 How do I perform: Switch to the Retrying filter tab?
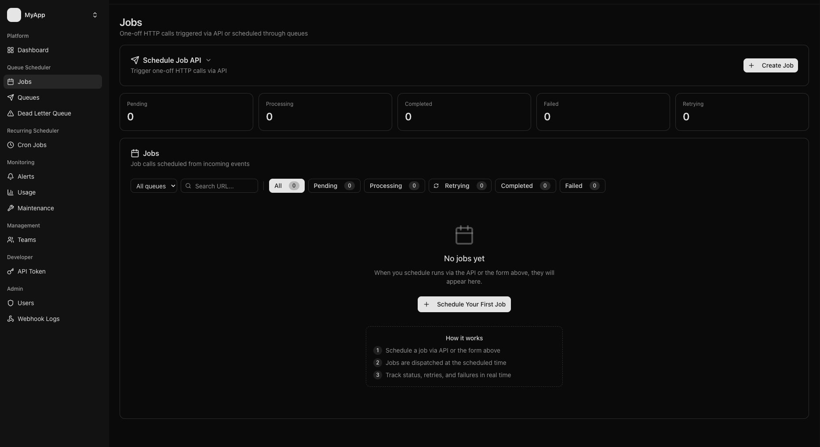click(x=460, y=186)
